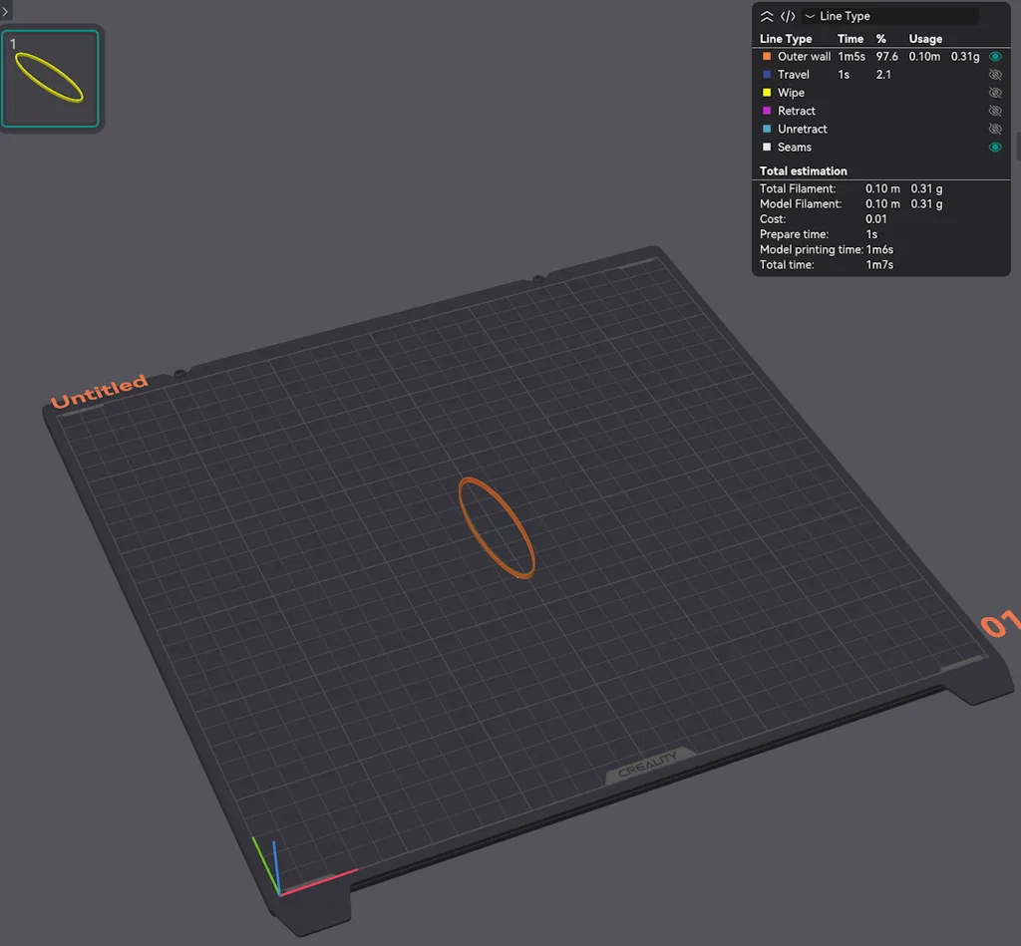Image resolution: width=1021 pixels, height=946 pixels.
Task: Hide Outer wall lines via eye icon
Action: pos(995,57)
